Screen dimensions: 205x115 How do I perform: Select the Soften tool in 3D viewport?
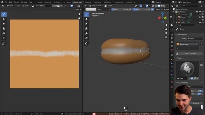pyautogui.click(x=86, y=19)
